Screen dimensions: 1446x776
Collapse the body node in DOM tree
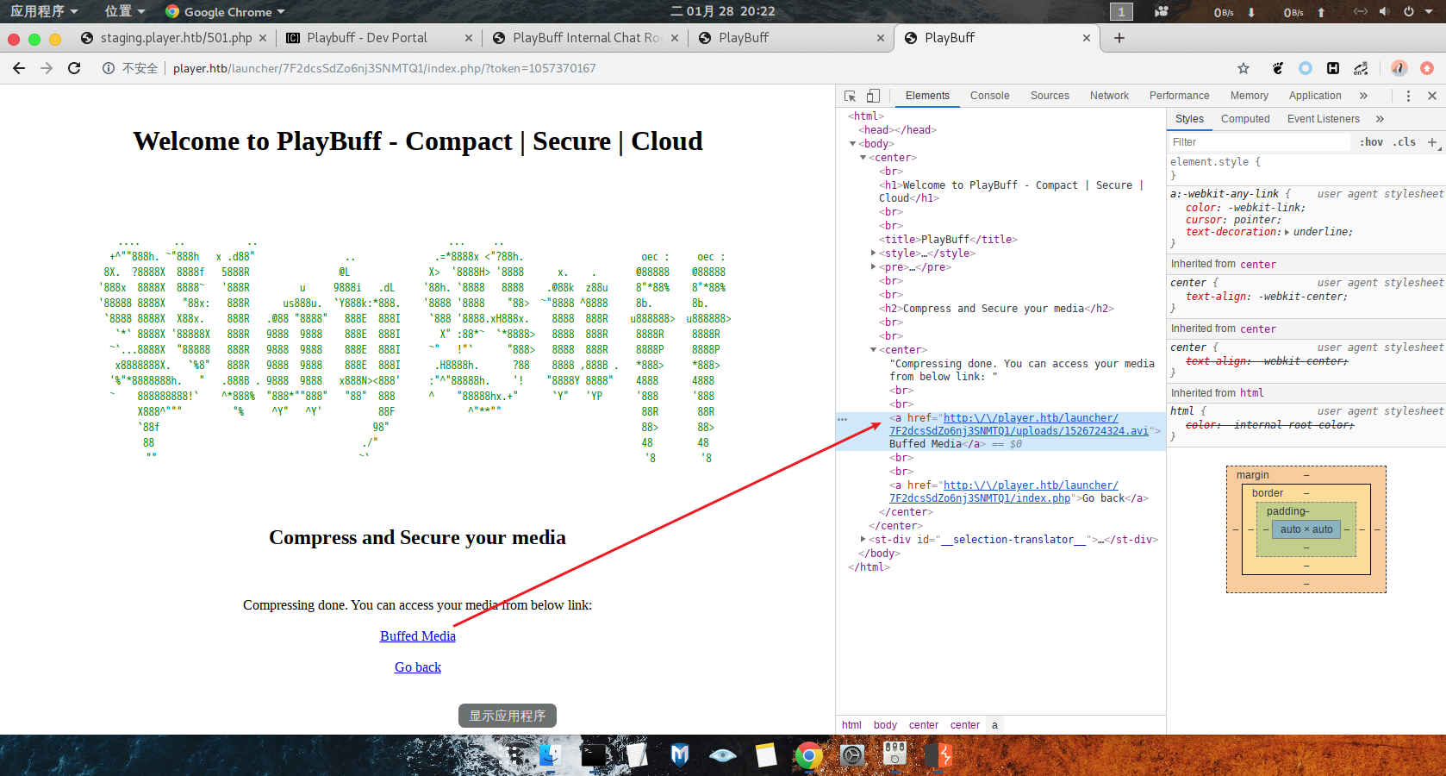(x=853, y=144)
